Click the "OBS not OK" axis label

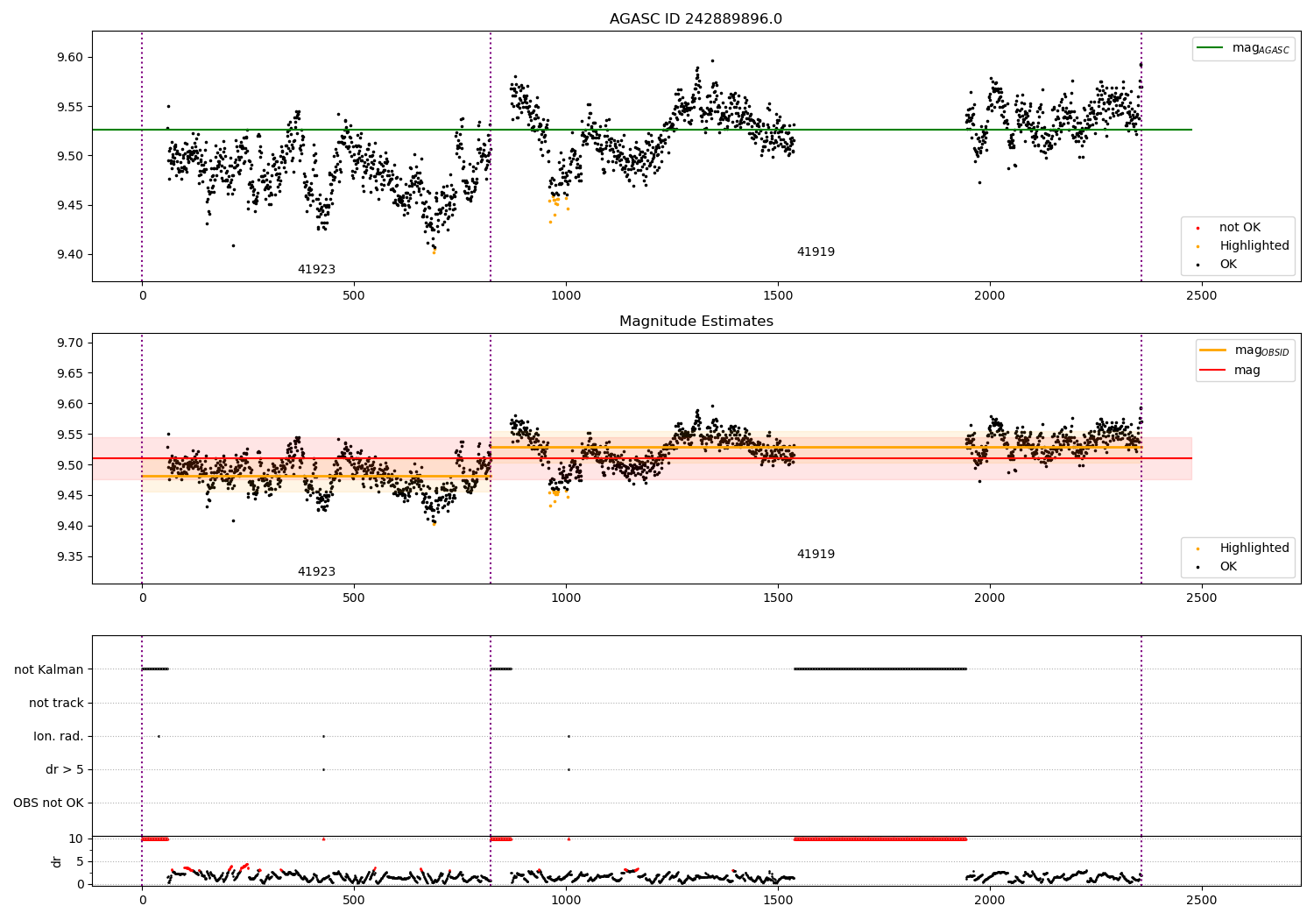pyautogui.click(x=48, y=803)
